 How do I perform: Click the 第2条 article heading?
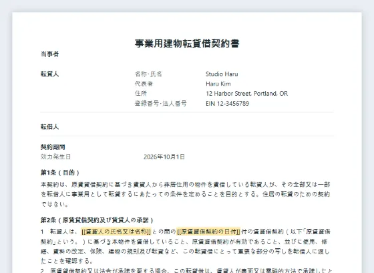(x=97, y=220)
